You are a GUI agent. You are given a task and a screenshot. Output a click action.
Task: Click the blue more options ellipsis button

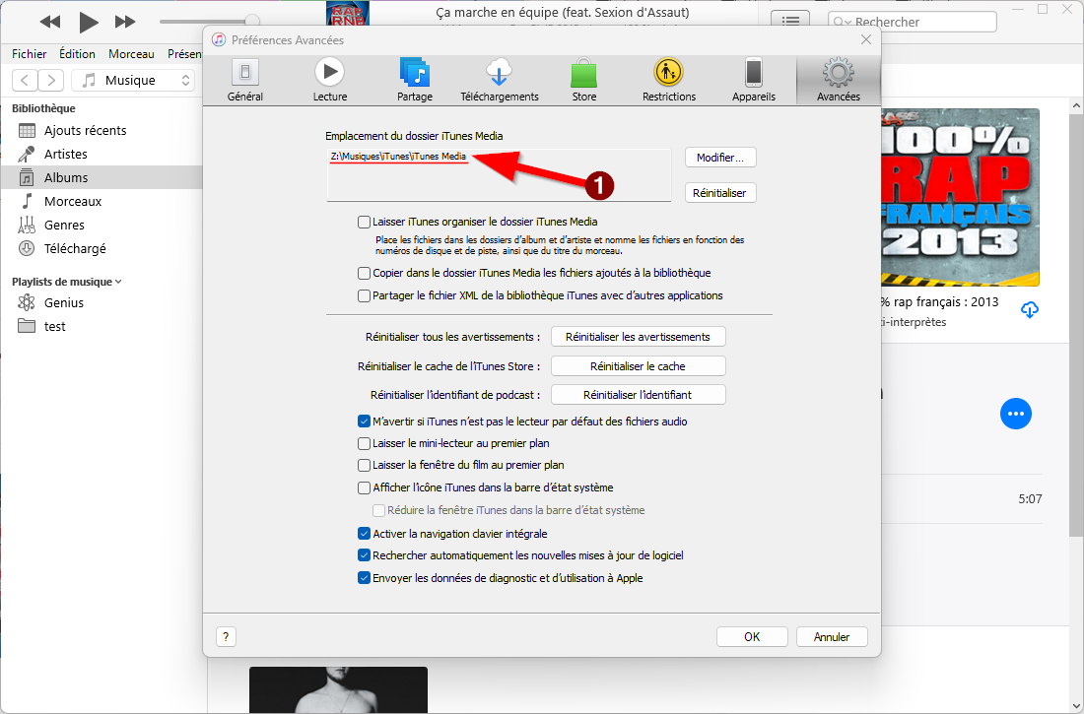pyautogui.click(x=1016, y=414)
